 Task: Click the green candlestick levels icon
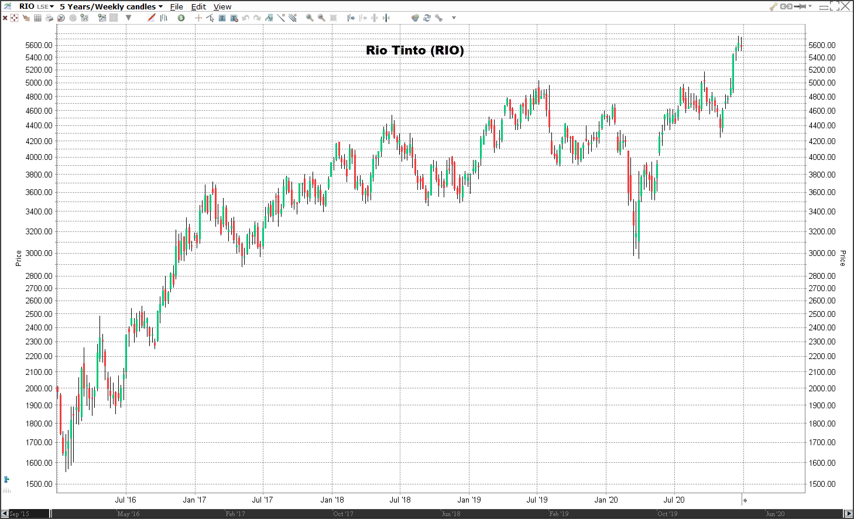tap(269, 18)
